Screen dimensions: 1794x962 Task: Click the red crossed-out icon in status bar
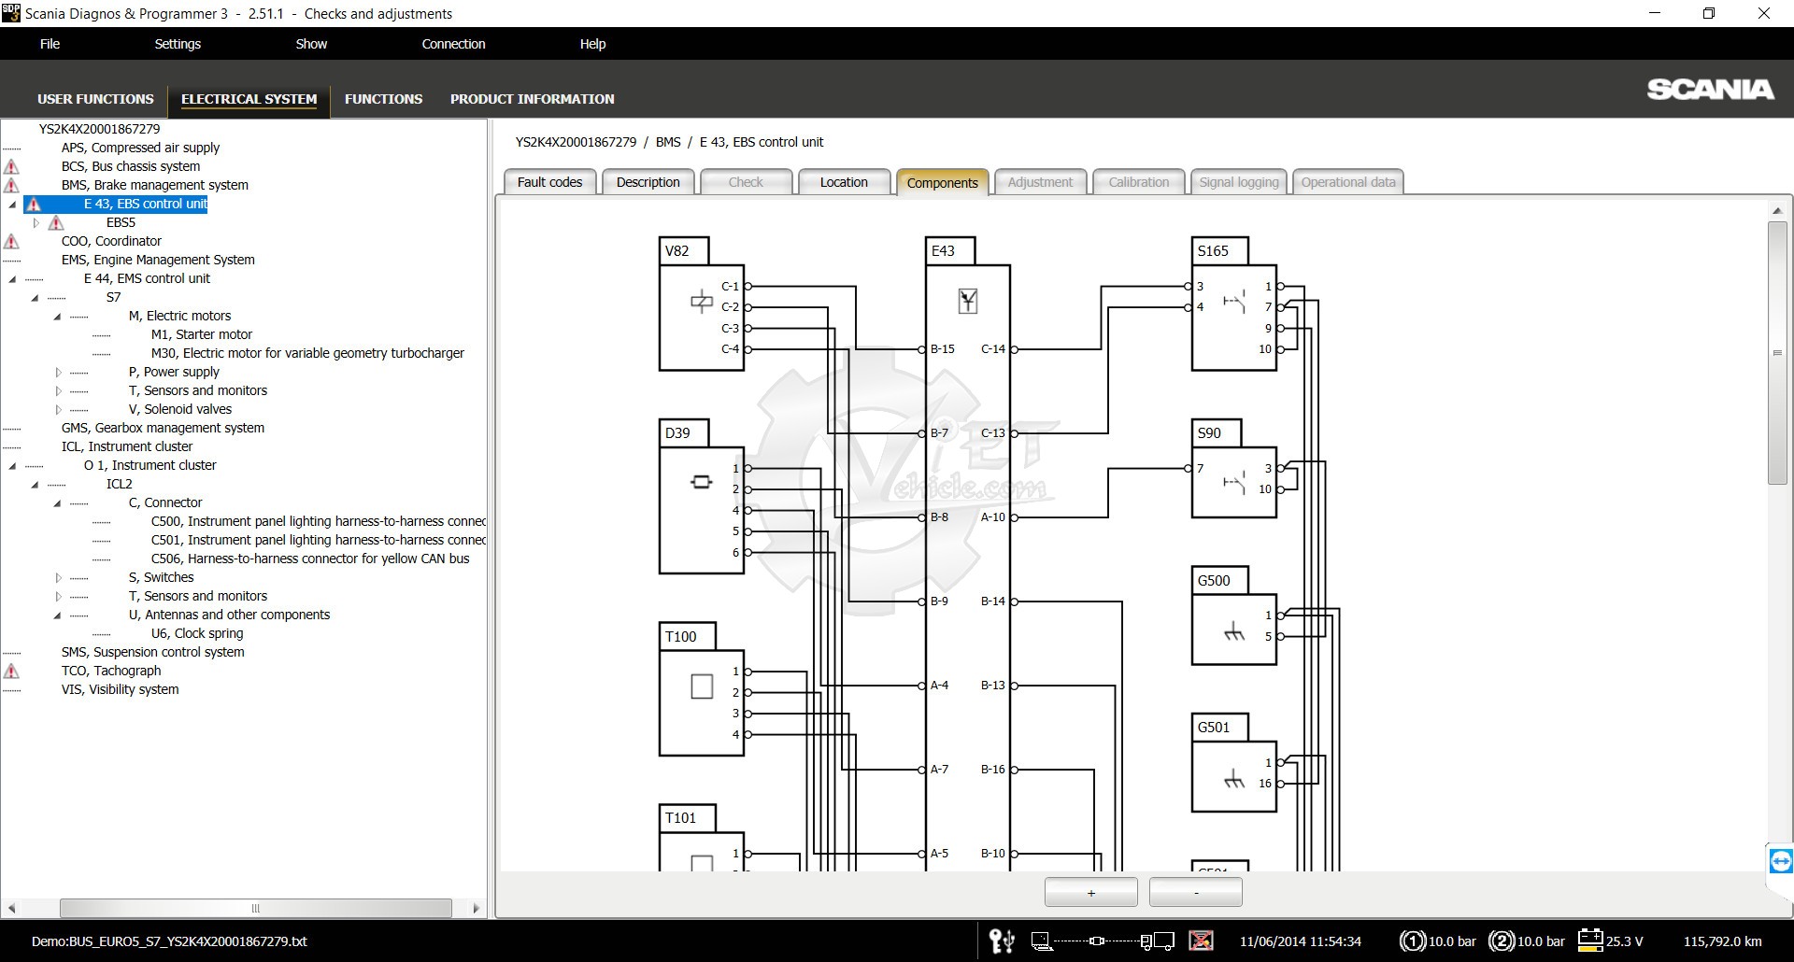tap(1201, 941)
